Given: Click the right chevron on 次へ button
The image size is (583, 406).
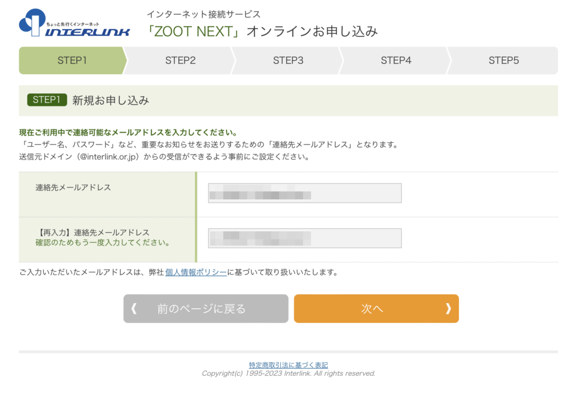Looking at the screenshot, I should [x=448, y=308].
